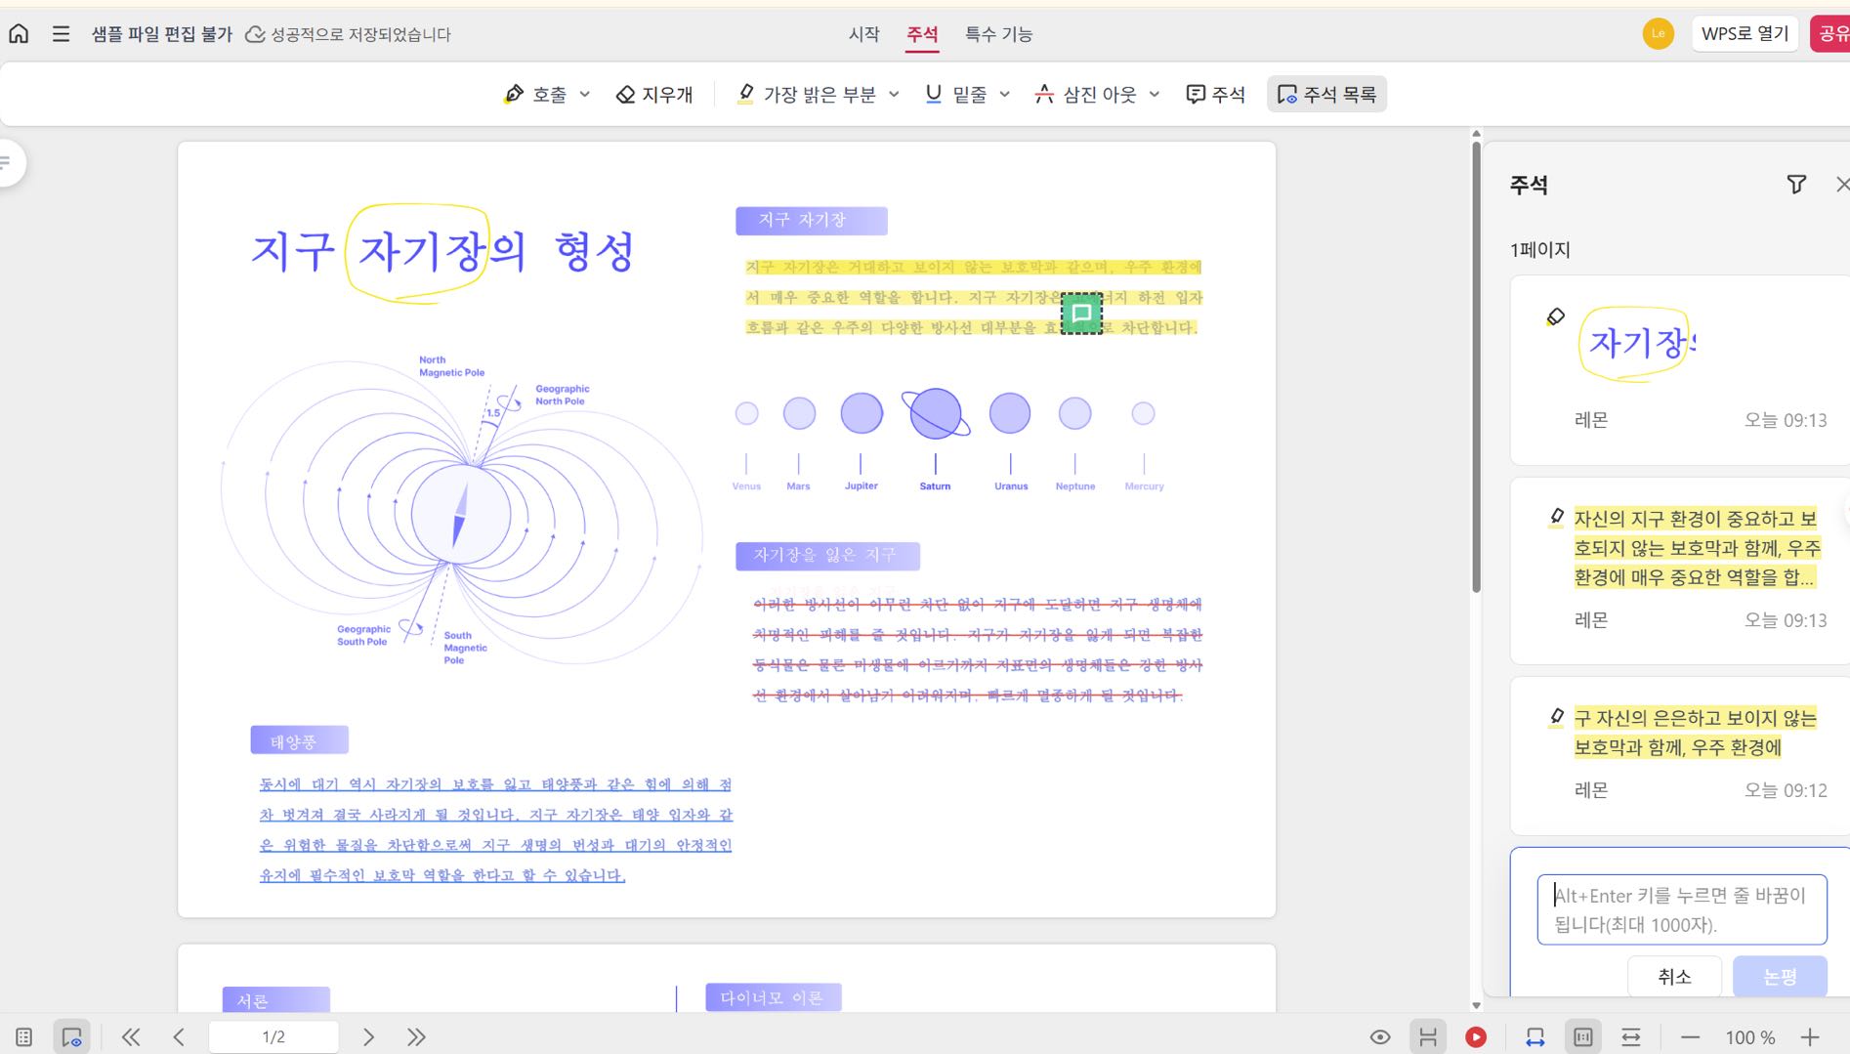Select the 주석 comment tool
The width and height of the screenshot is (1850, 1054).
click(1216, 94)
